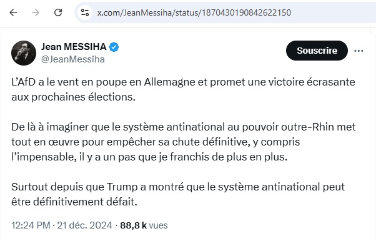Open Jean MESSIHA's profile avatar

point(24,52)
